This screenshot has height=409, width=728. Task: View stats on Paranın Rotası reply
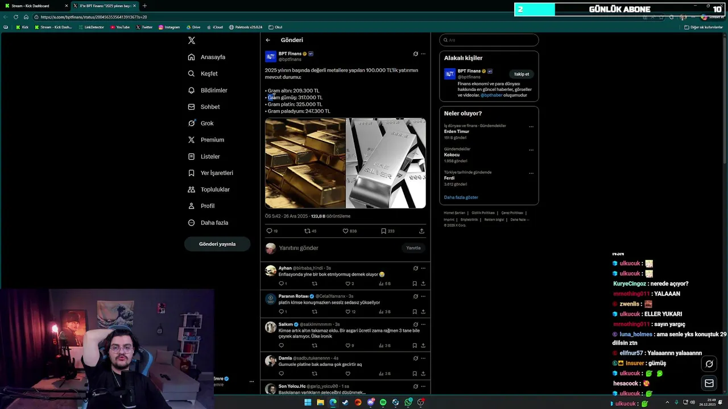(384, 312)
